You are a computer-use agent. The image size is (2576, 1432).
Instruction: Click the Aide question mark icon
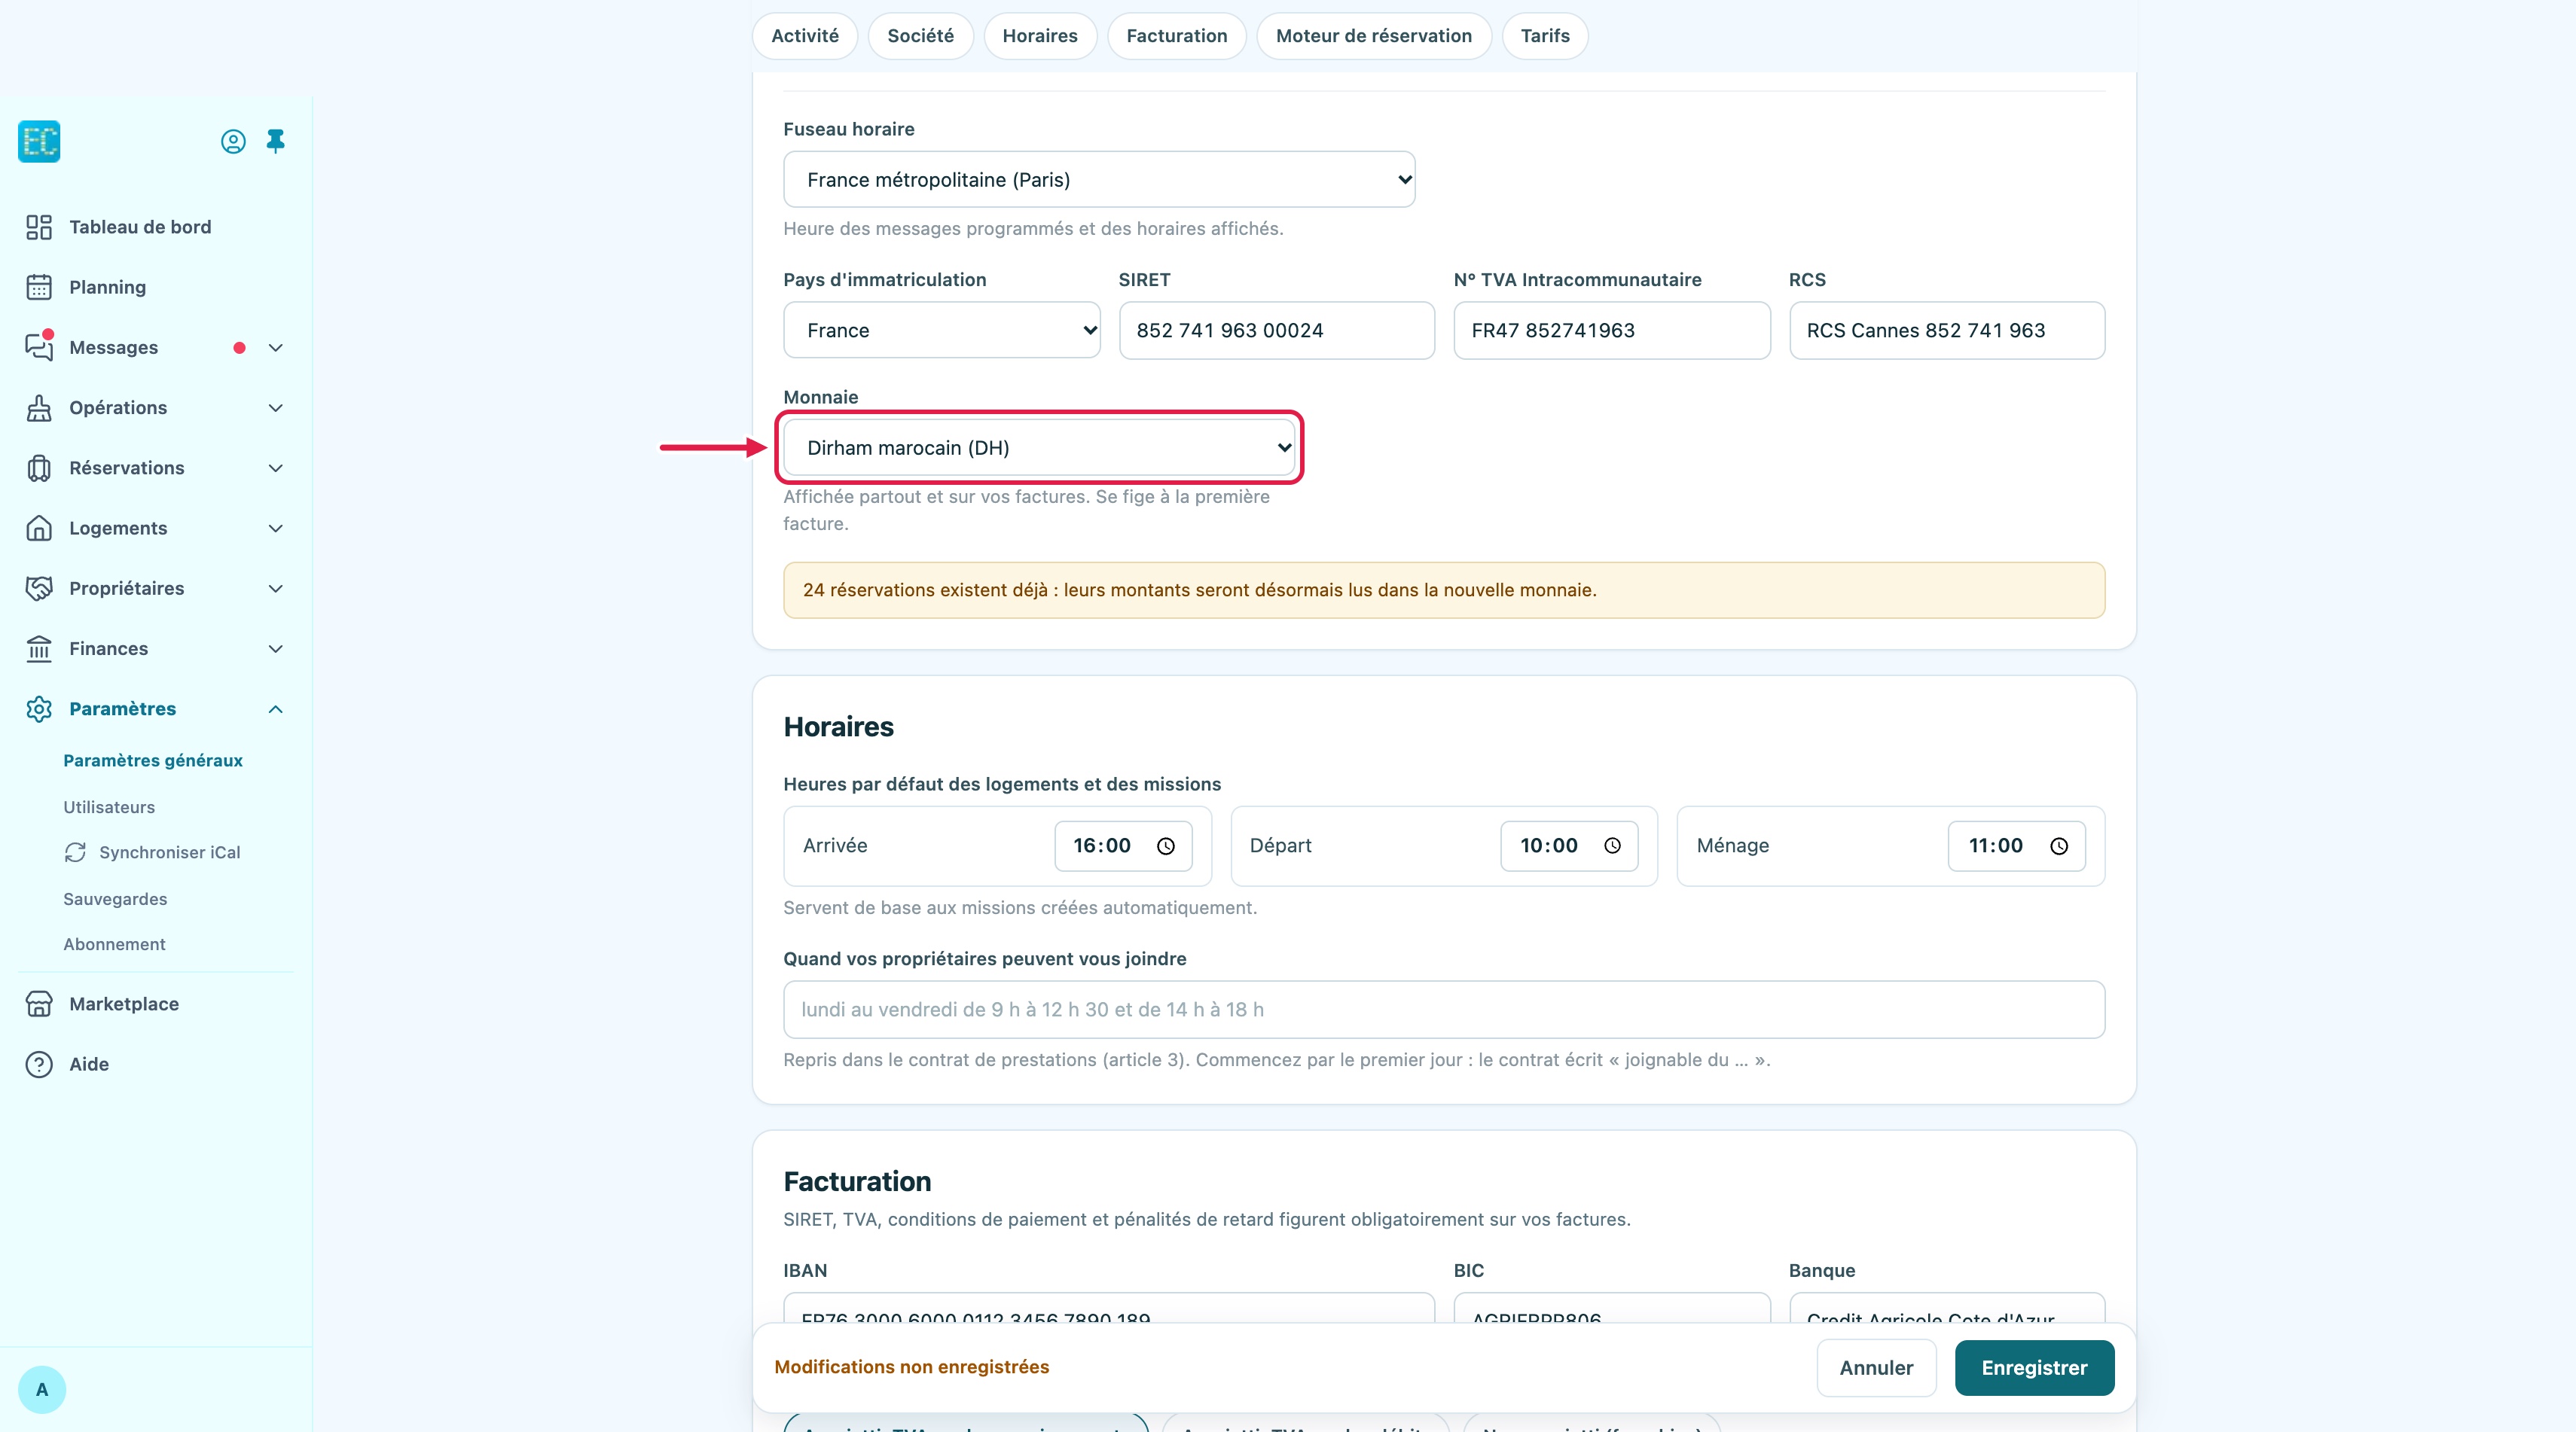39,1065
